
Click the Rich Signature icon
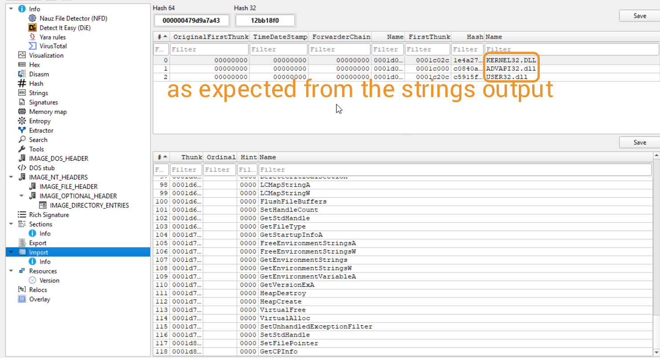tap(22, 215)
